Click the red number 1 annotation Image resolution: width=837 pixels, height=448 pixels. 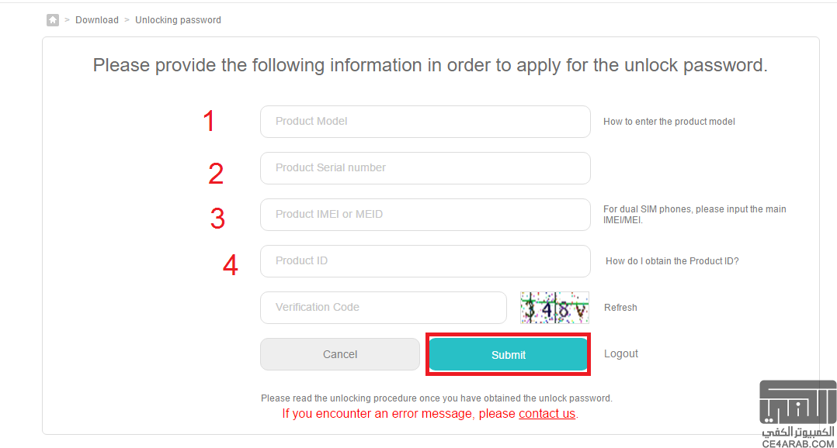pyautogui.click(x=209, y=121)
